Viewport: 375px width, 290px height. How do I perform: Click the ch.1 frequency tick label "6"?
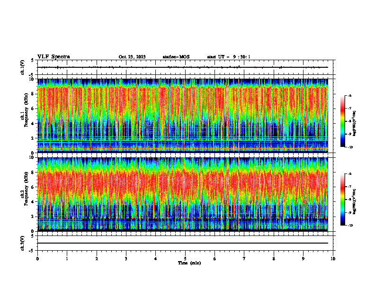coord(33,109)
